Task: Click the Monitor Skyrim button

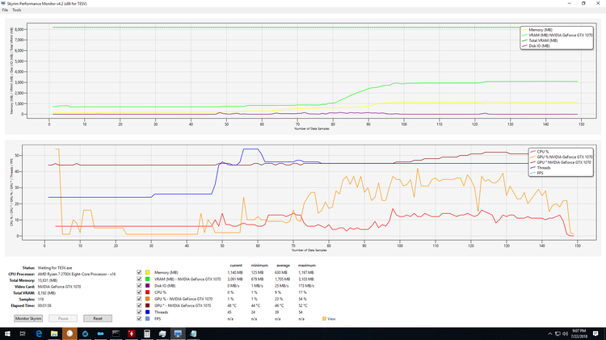Action: pos(28,318)
